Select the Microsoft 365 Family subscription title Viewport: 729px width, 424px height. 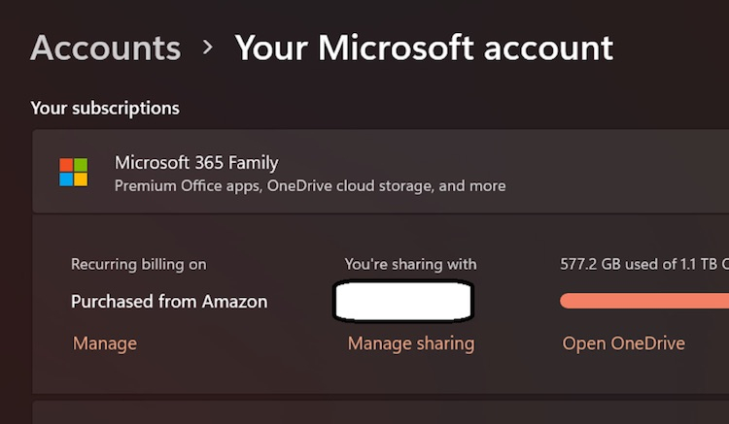pyautogui.click(x=196, y=162)
